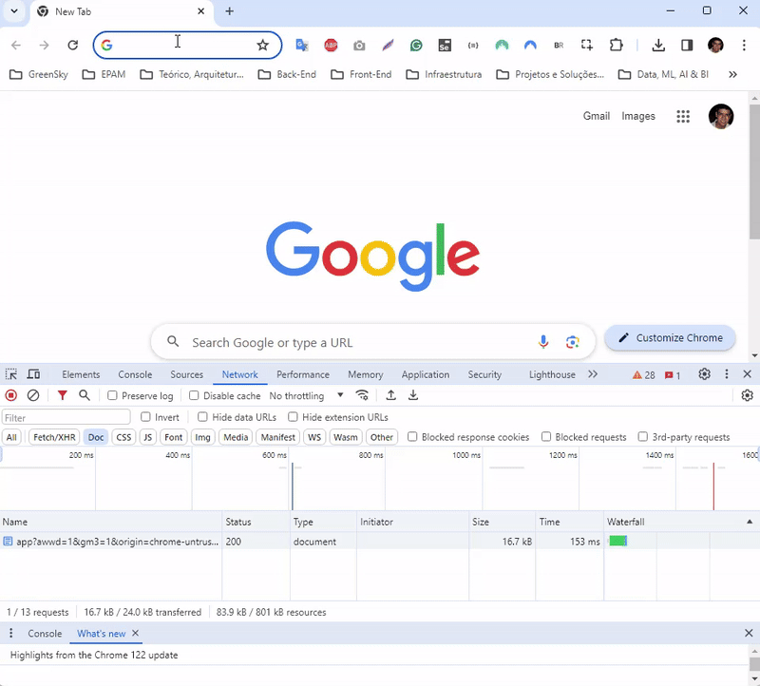Switch to the Elements tab
This screenshot has width=760, height=686.
[x=81, y=374]
